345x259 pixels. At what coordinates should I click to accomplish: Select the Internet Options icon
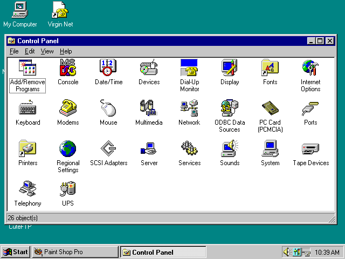310,67
